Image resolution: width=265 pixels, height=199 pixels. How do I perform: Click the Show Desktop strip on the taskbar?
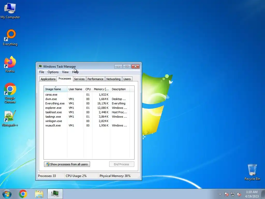[x=263, y=194]
